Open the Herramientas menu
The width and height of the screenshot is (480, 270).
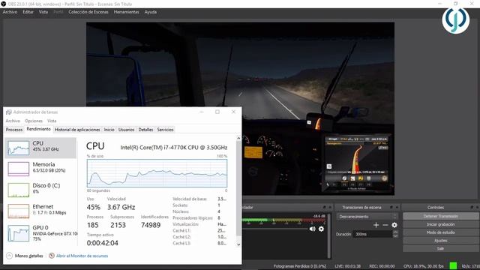(127, 12)
